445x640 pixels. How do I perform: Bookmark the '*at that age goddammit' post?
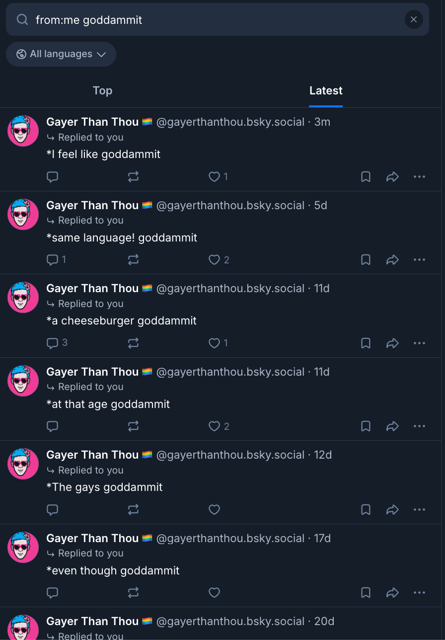tap(366, 426)
